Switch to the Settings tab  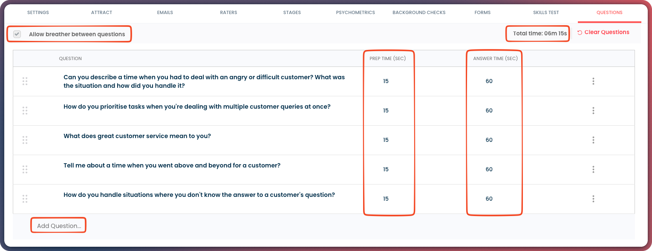38,12
